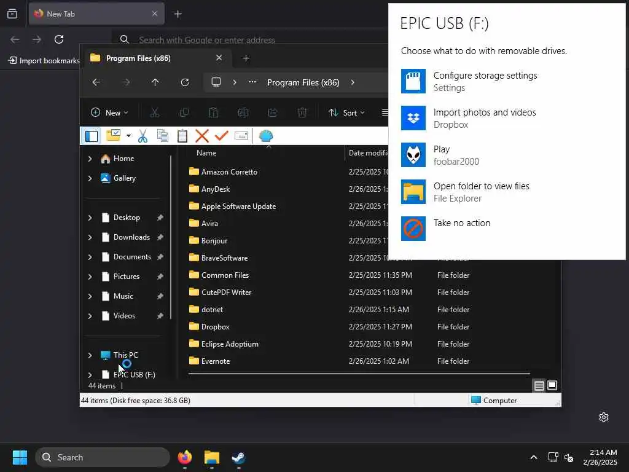Choose Play with foobar2000
Image resolution: width=629 pixels, height=472 pixels.
(x=507, y=155)
